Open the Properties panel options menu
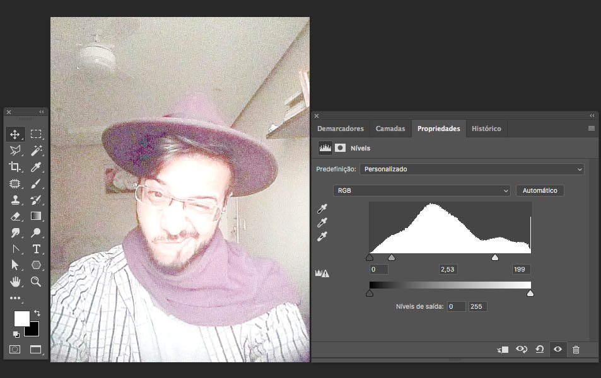Screen dimensions: 601x378 click(x=591, y=129)
